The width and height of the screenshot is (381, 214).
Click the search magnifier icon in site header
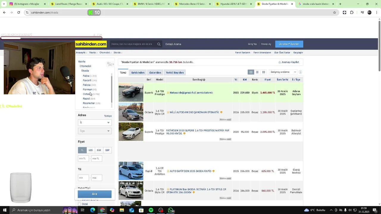(x=159, y=44)
